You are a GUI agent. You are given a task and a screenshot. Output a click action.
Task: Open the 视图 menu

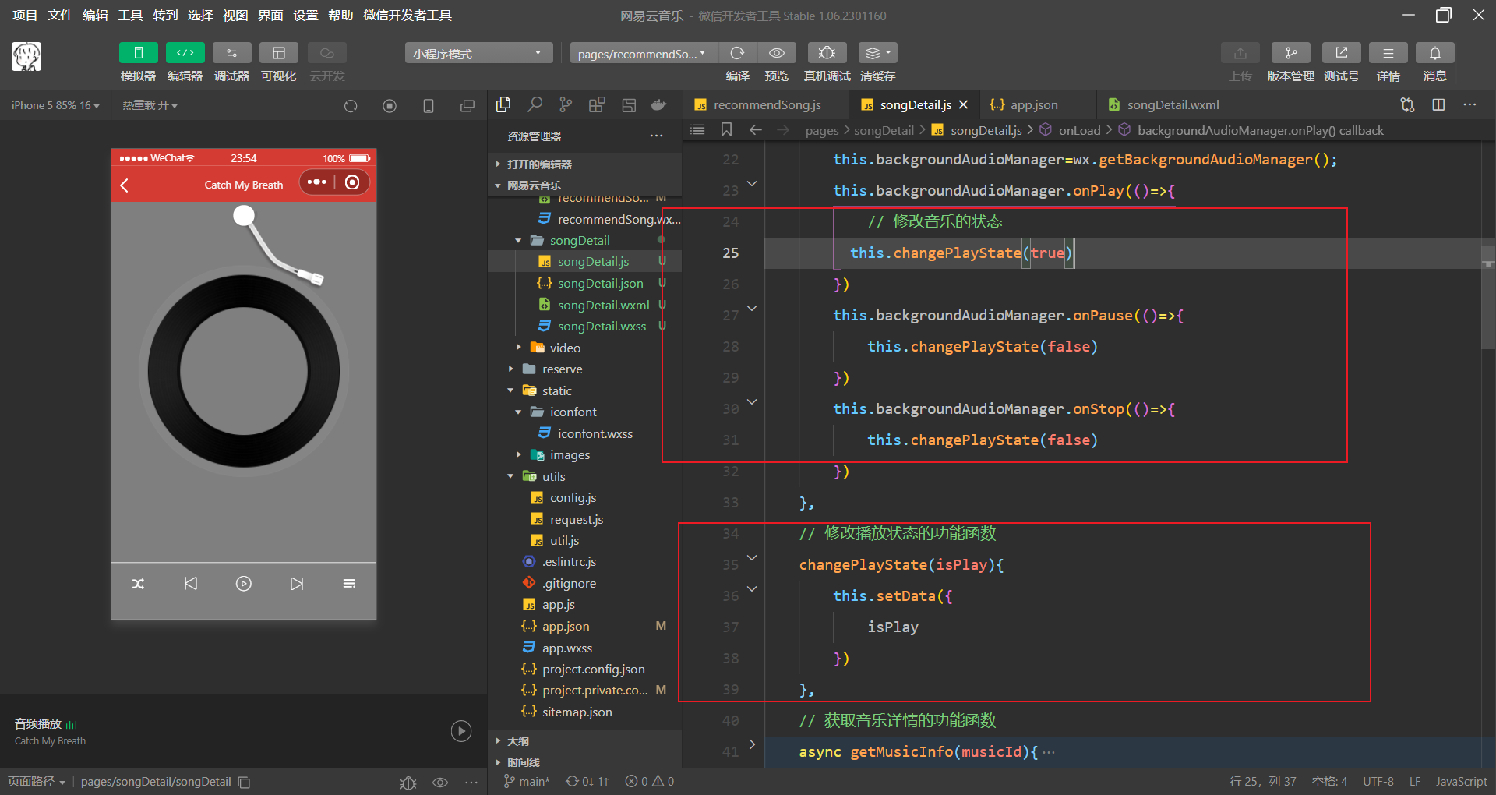coord(235,16)
